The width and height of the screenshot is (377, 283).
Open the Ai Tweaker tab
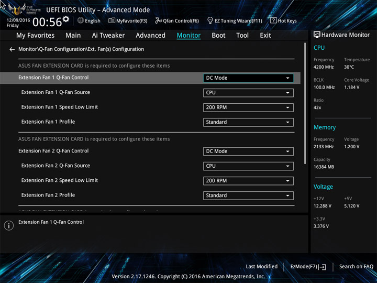108,36
